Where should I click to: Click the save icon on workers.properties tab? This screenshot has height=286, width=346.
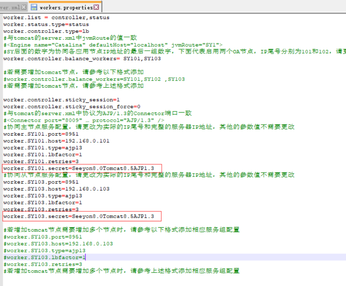click(34, 7)
